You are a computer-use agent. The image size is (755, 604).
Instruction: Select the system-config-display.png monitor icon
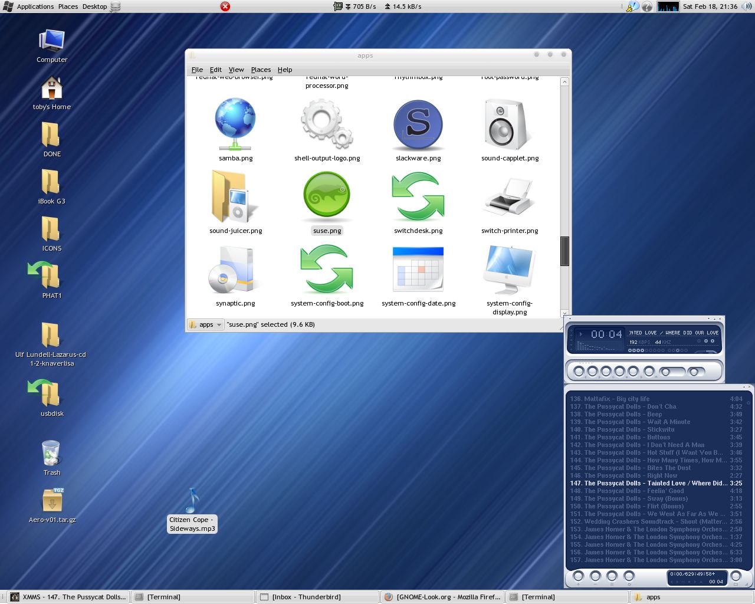510,270
